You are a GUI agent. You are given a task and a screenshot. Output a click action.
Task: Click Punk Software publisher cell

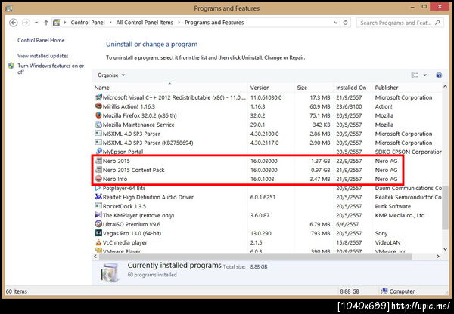point(393,206)
